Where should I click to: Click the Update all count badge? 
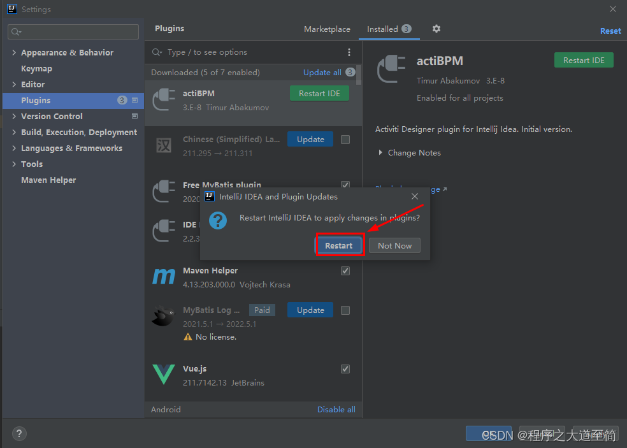(x=350, y=73)
